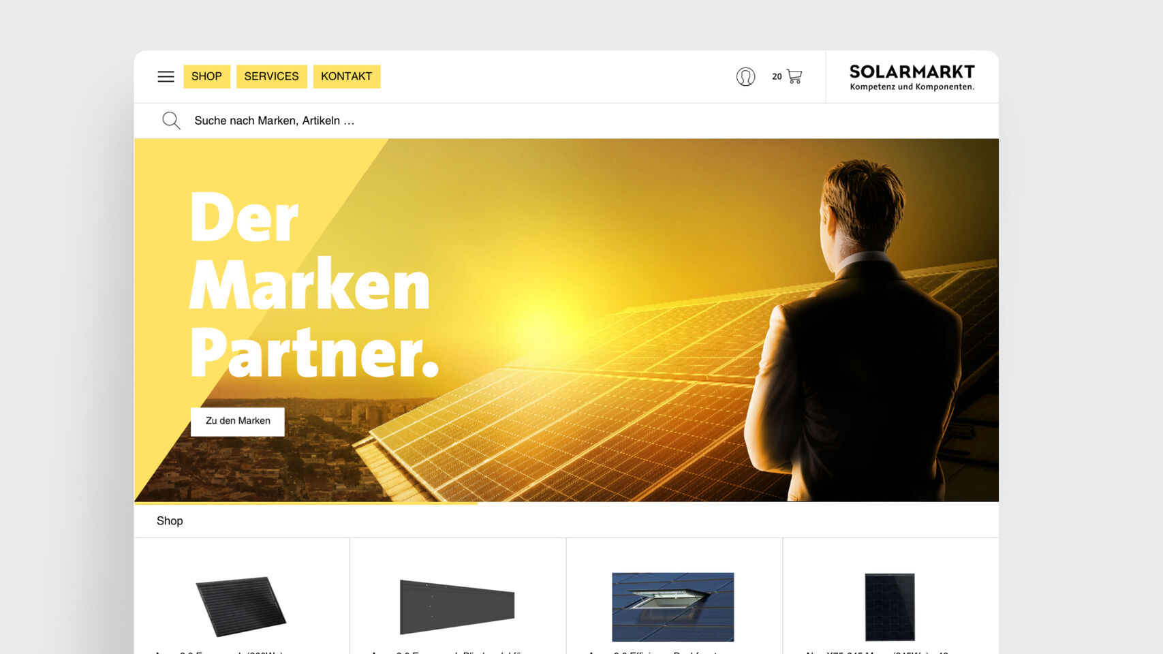Select the grey Blindmodul panel thumbnail
The height and width of the screenshot is (654, 1163).
point(457,606)
